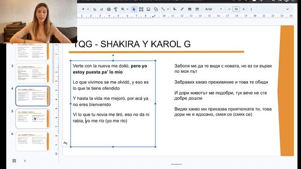Viewport: 301px width, 169px height.
Task: Open the fill color bucket
Action: tap(174, 9)
